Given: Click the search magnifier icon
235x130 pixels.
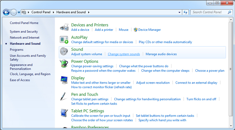Looking at the screenshot, I should [229, 12].
